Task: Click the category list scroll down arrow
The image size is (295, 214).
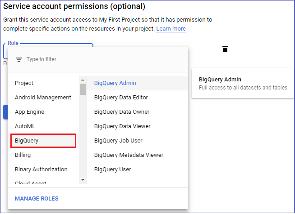Action: click(x=83, y=180)
